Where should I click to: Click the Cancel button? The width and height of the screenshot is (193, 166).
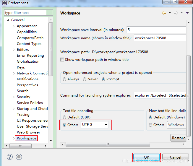tap(175, 157)
